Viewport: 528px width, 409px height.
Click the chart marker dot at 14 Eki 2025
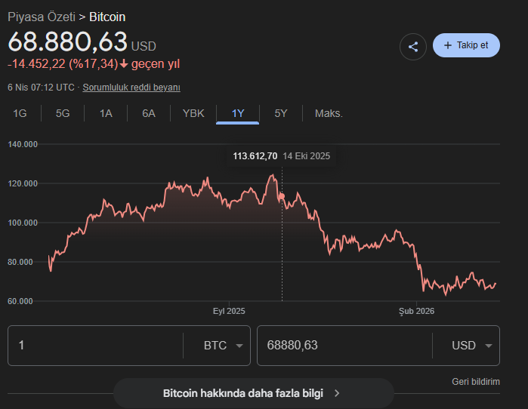pos(282,196)
